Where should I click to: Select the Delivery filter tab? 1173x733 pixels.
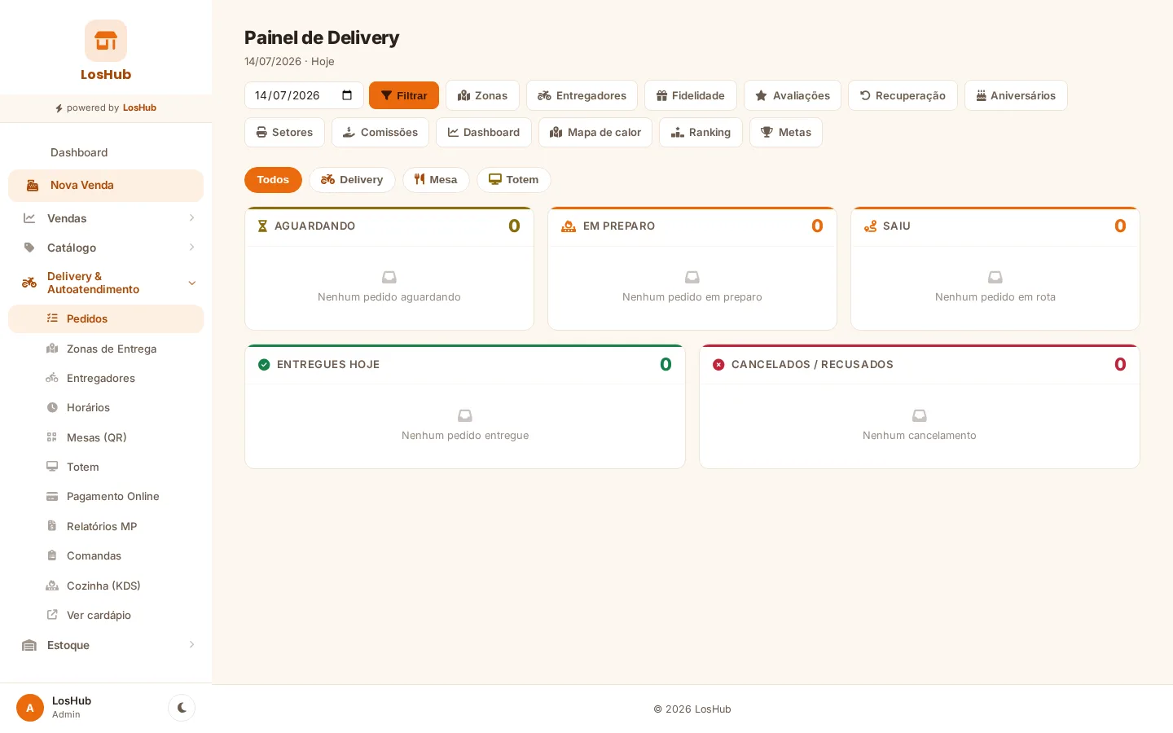click(352, 180)
